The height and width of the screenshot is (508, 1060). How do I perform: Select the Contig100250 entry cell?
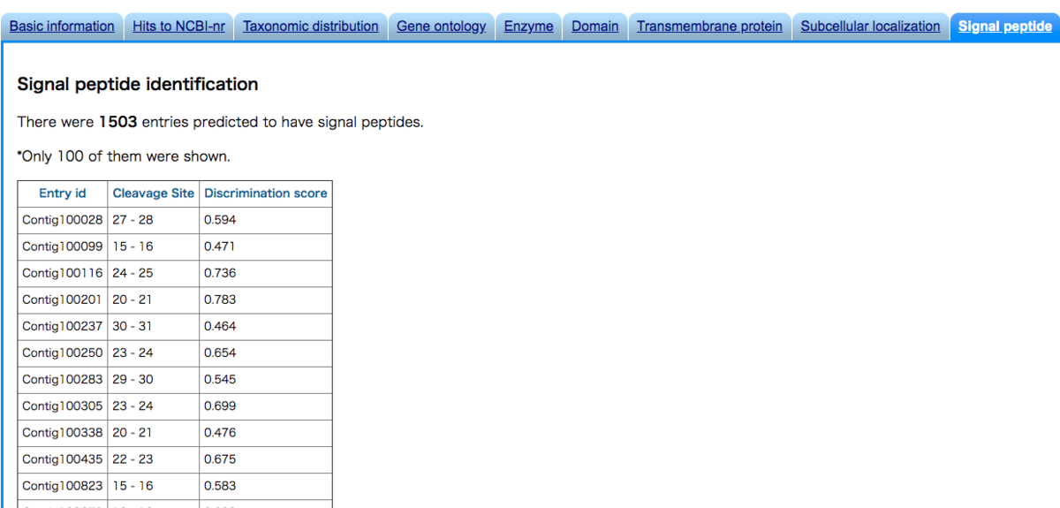pyautogui.click(x=63, y=353)
